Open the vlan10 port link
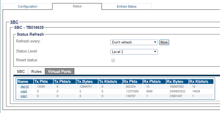 pyautogui.click(x=24, y=86)
